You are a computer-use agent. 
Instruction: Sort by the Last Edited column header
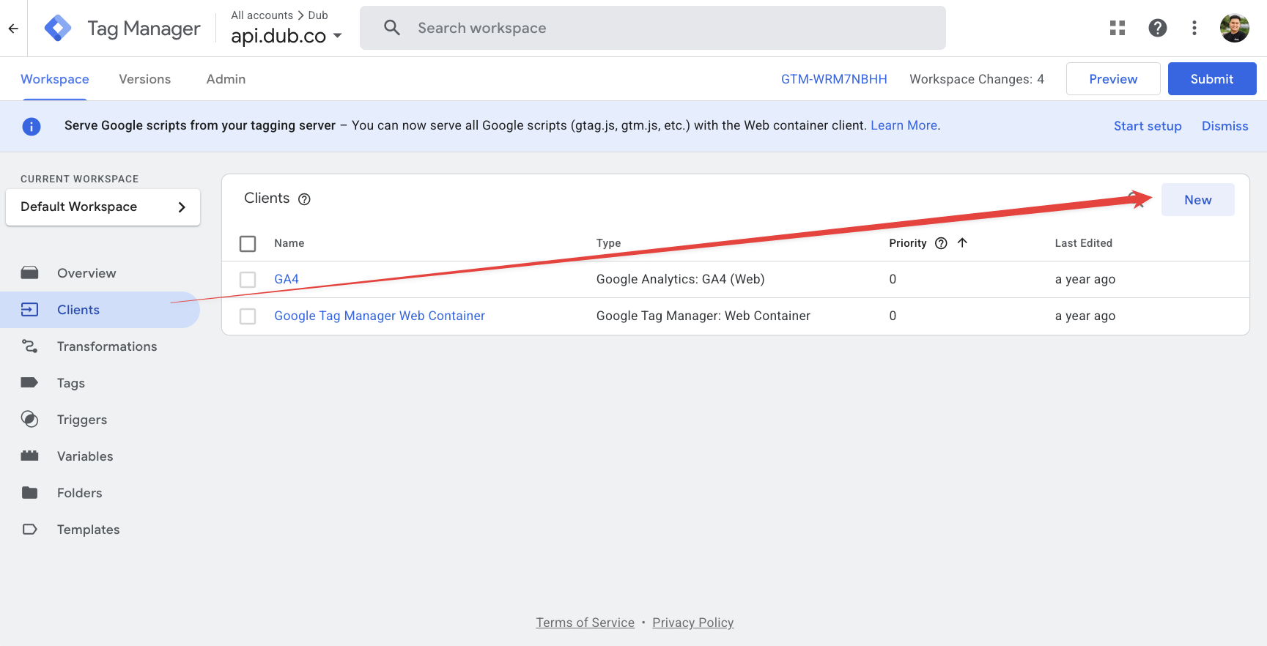point(1083,243)
